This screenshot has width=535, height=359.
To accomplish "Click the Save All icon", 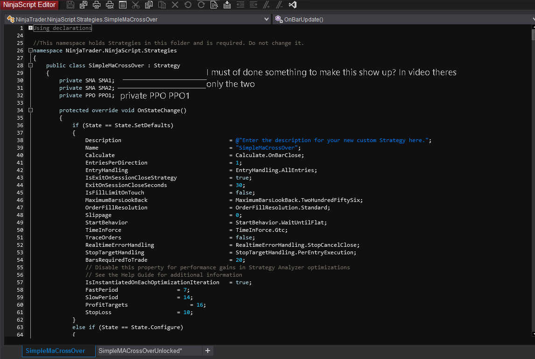I will point(84,5).
